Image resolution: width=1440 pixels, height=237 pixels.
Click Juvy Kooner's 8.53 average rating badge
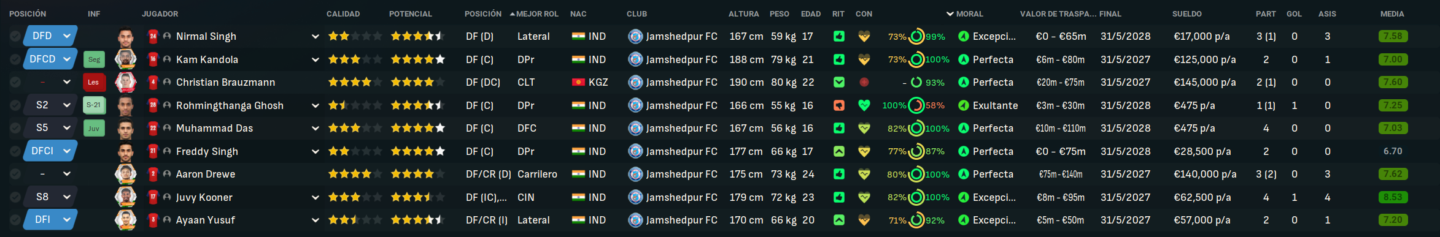point(1393,197)
